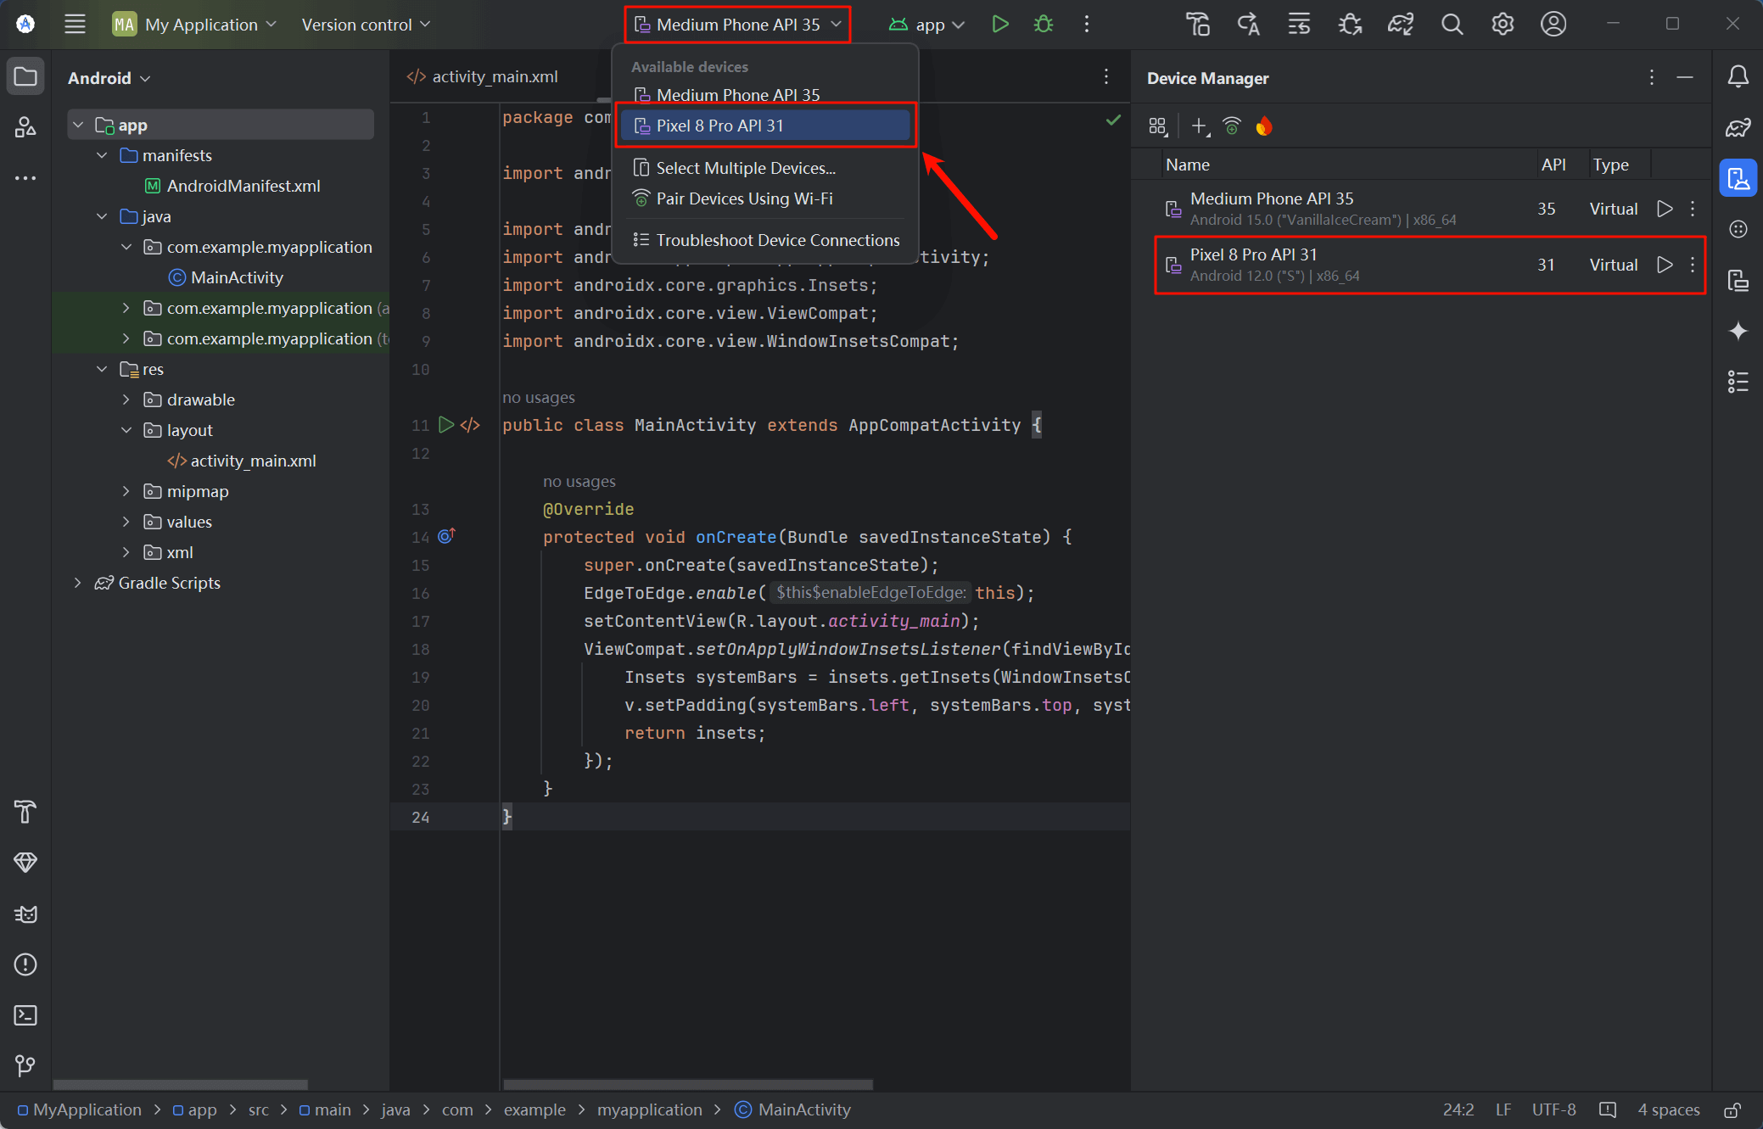Collapse the app module node
Viewport: 1763px width, 1129px height.
click(x=78, y=125)
